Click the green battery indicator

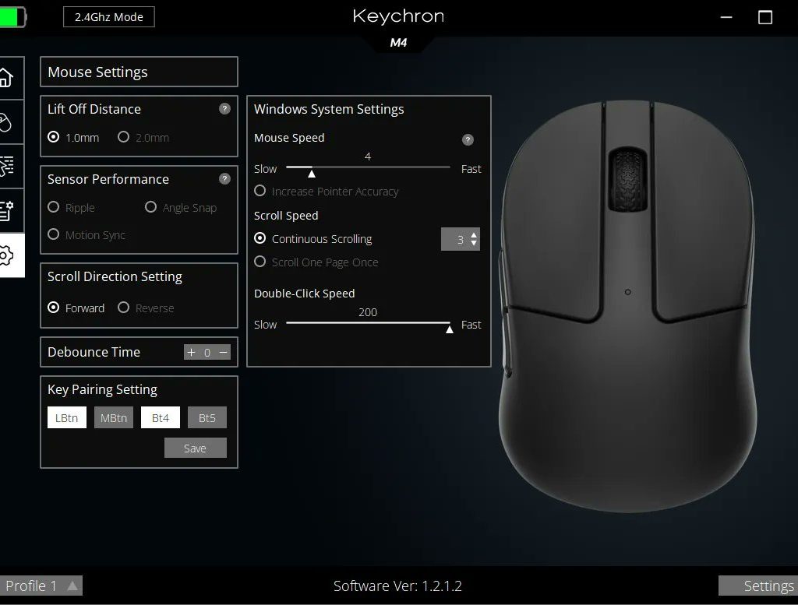pyautogui.click(x=12, y=17)
